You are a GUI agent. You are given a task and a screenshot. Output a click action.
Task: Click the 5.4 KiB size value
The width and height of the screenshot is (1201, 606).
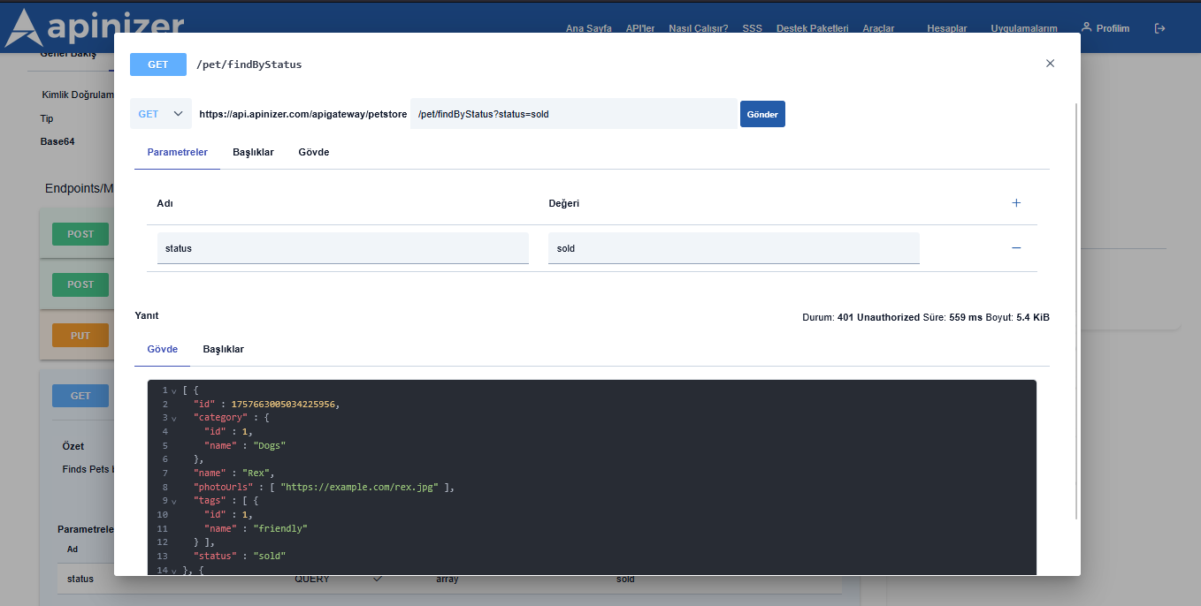pos(1033,317)
